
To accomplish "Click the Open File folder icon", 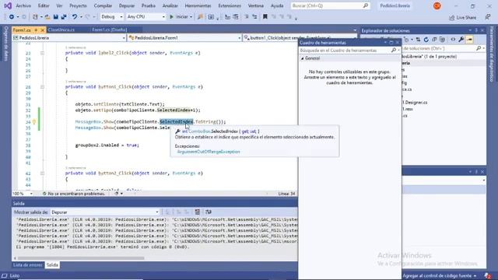I will tap(47, 17).
